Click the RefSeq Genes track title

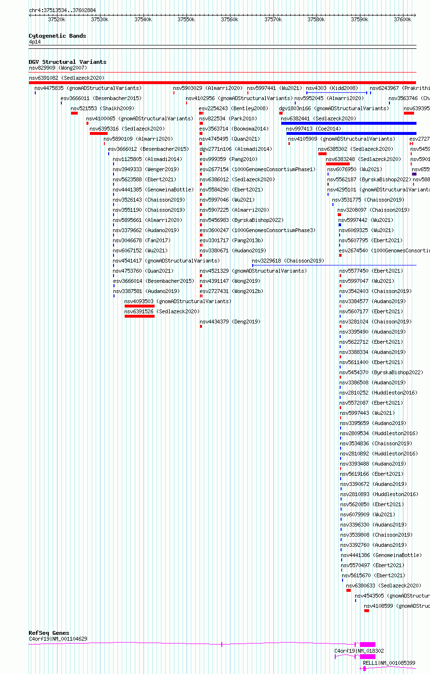[x=49, y=633]
